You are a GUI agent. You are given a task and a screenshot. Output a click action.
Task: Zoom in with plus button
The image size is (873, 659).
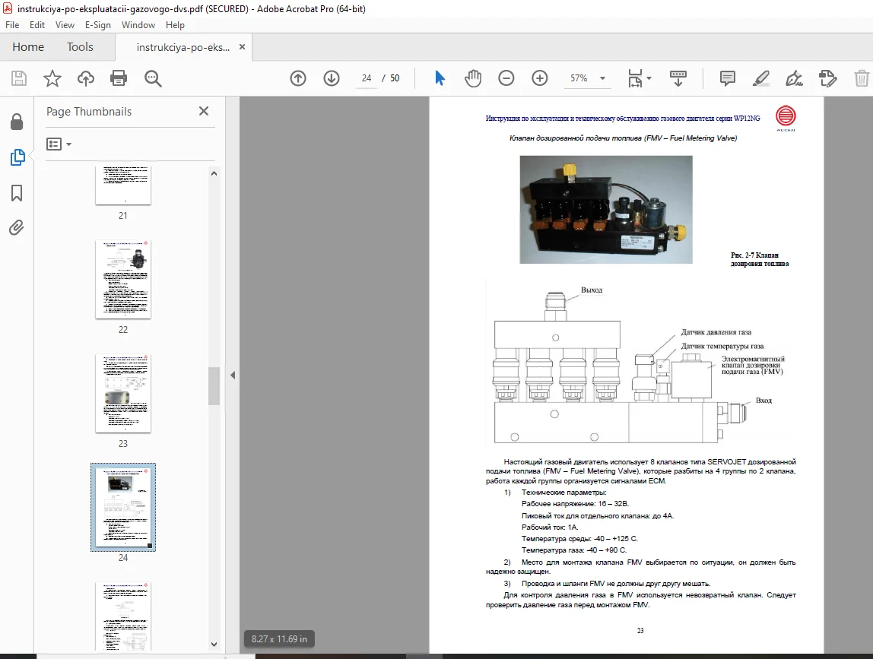(539, 78)
